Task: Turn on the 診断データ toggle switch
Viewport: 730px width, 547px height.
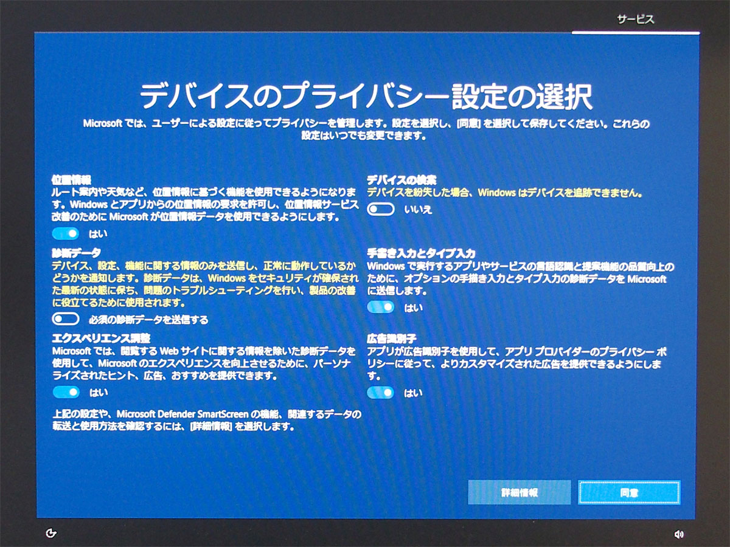Action: tap(66, 319)
